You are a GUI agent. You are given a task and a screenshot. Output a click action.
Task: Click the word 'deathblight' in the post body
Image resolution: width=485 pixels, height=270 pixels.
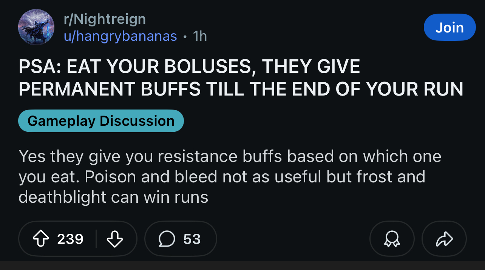coord(63,197)
